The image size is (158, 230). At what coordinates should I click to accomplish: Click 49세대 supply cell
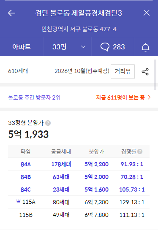[x=61, y=215]
